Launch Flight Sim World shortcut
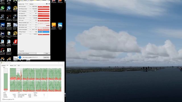The height and width of the screenshot is (102, 182). click(60, 26)
